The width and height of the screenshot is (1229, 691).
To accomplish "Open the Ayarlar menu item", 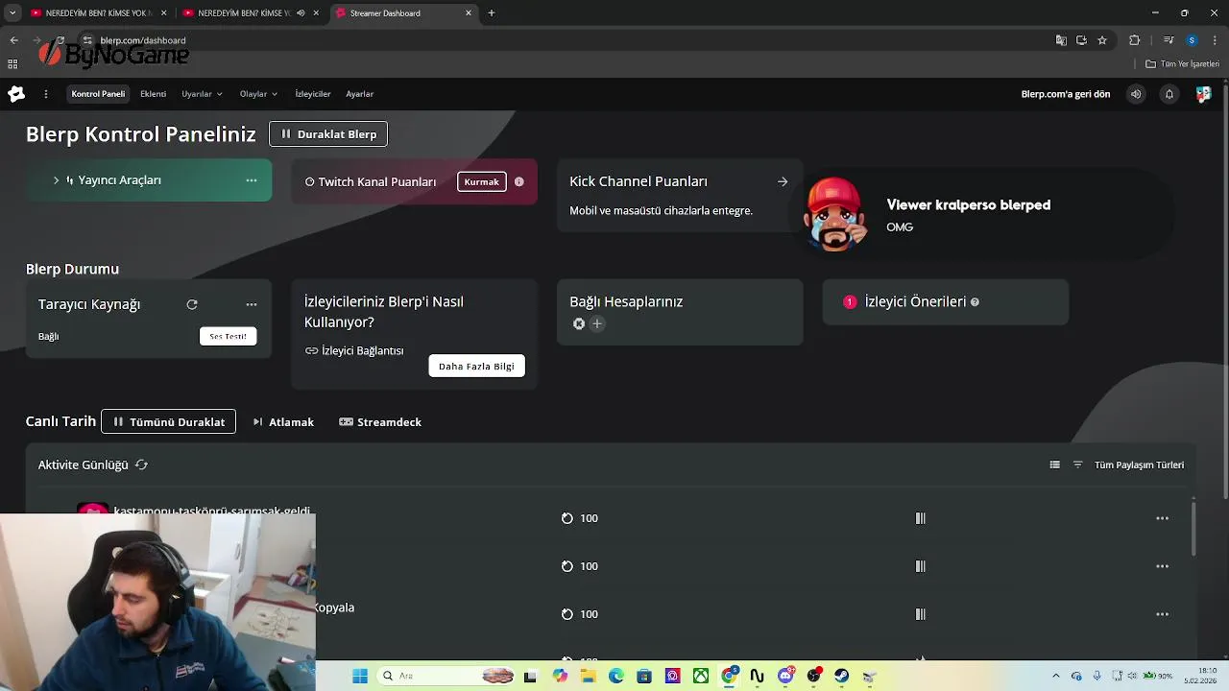I will [360, 94].
